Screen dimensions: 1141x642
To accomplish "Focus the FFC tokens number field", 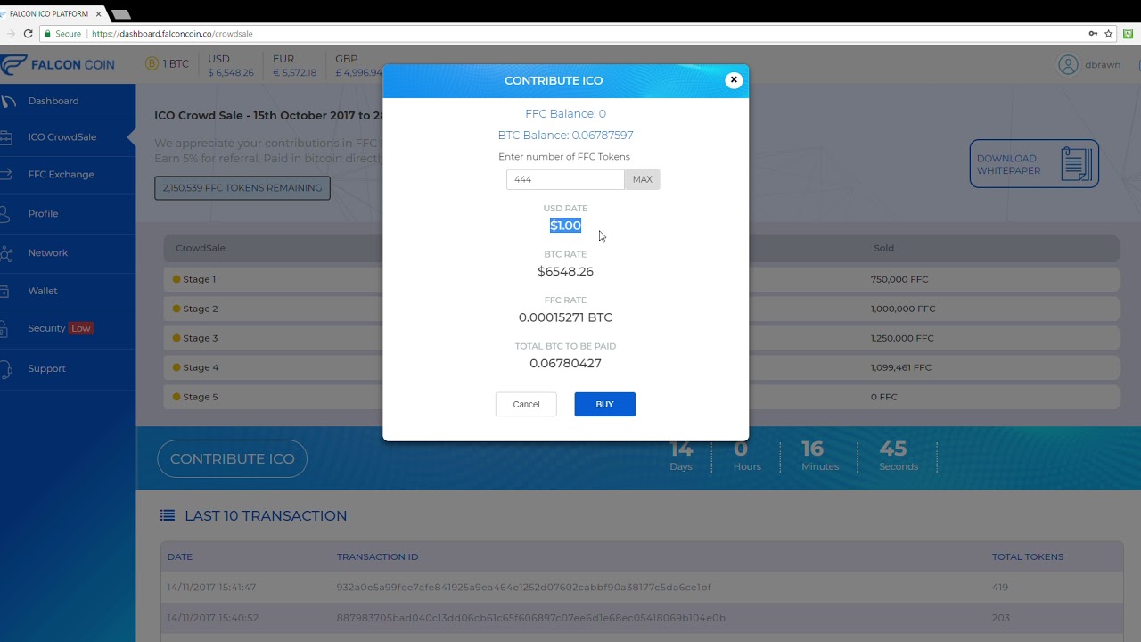I will click(x=565, y=179).
